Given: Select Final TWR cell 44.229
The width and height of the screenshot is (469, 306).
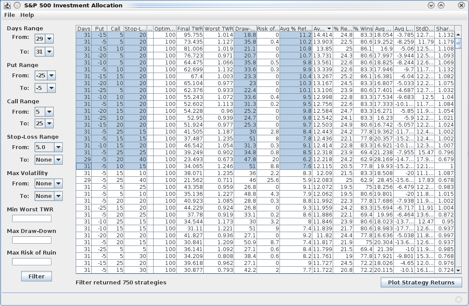Looking at the screenshot, I should pos(190,208).
